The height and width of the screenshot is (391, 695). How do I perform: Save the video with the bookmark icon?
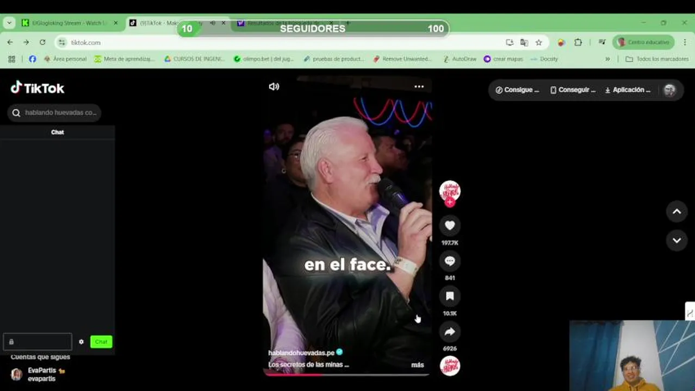(450, 296)
